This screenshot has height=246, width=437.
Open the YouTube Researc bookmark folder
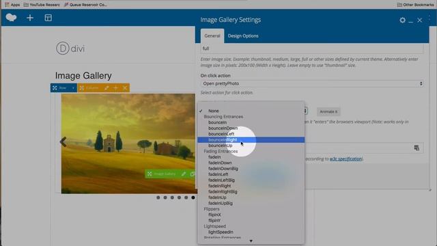click(42, 5)
